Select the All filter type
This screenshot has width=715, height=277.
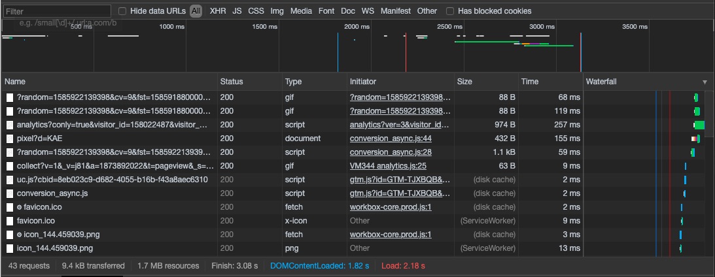196,11
